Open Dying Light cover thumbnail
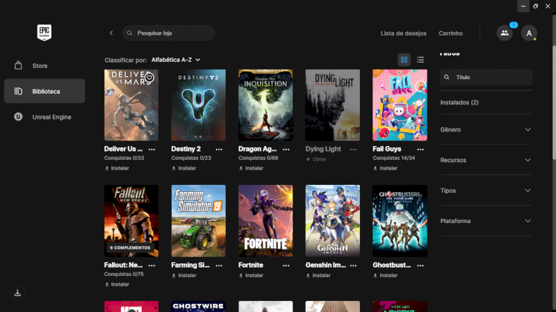Screen dimensions: 556x312 coord(333,105)
